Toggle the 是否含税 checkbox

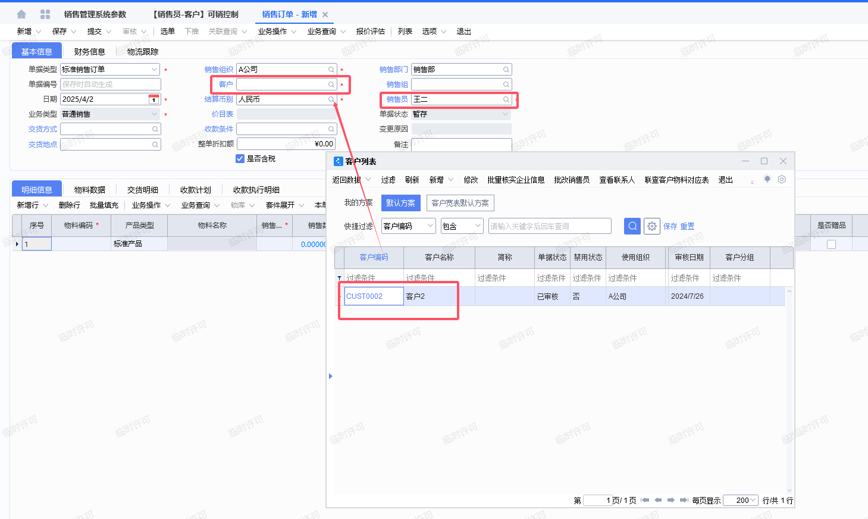(x=240, y=159)
